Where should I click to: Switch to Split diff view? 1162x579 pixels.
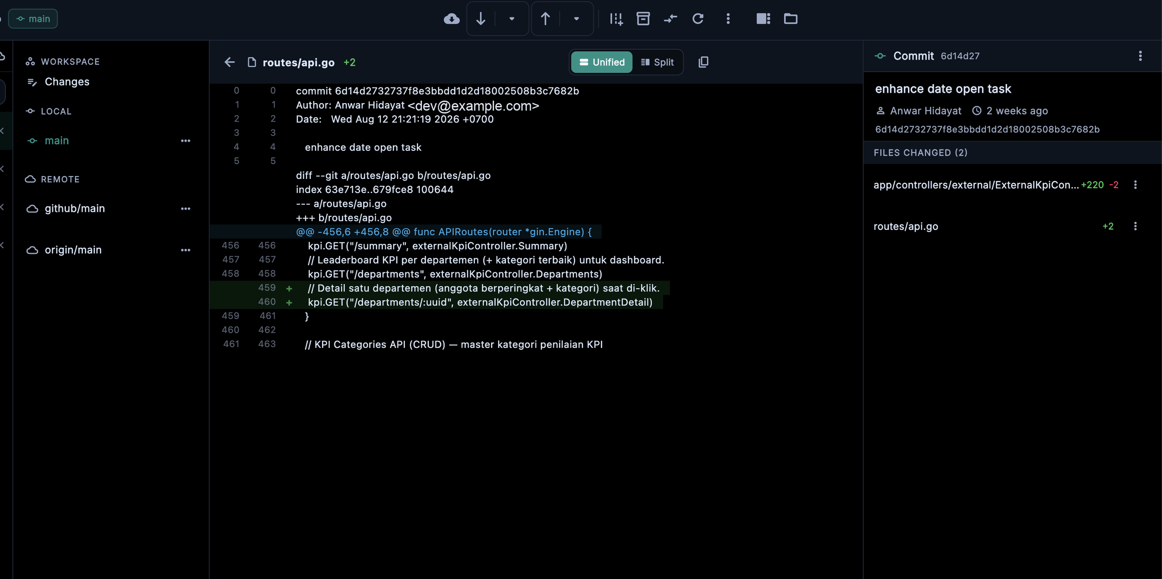coord(657,62)
